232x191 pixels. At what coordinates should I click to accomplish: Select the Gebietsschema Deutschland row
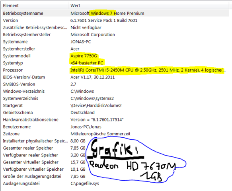point(115,113)
